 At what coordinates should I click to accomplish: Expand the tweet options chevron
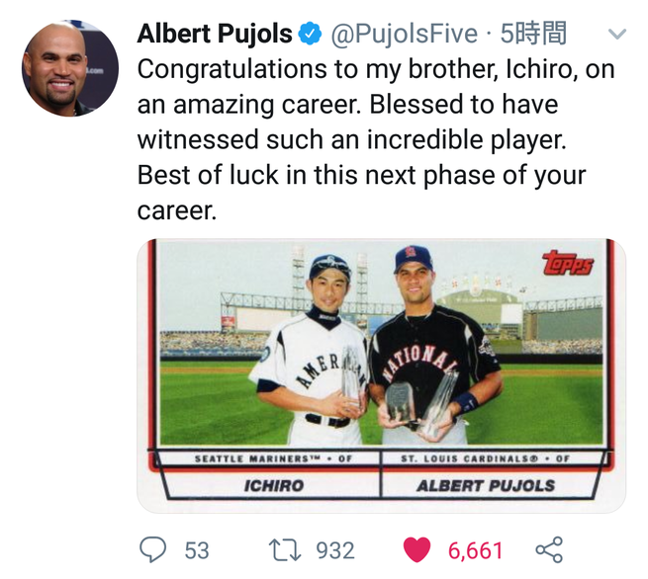pos(615,35)
